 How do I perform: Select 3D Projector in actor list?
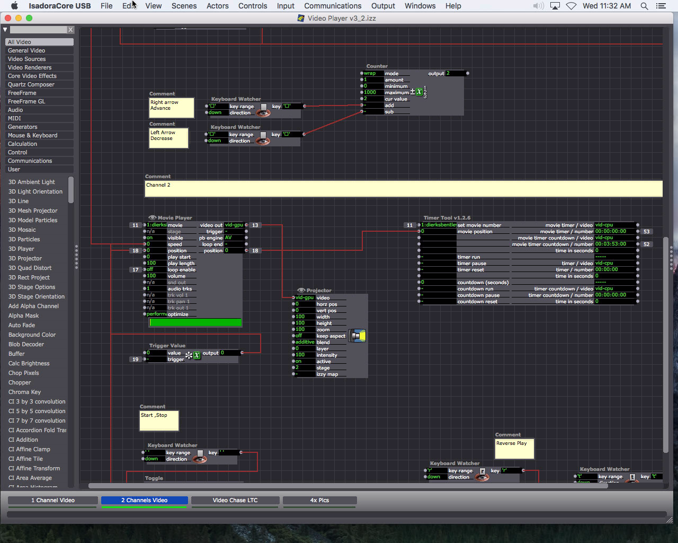pyautogui.click(x=25, y=258)
